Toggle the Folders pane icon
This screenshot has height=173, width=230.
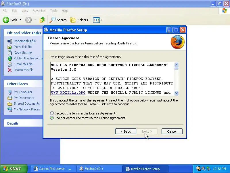point(73,20)
